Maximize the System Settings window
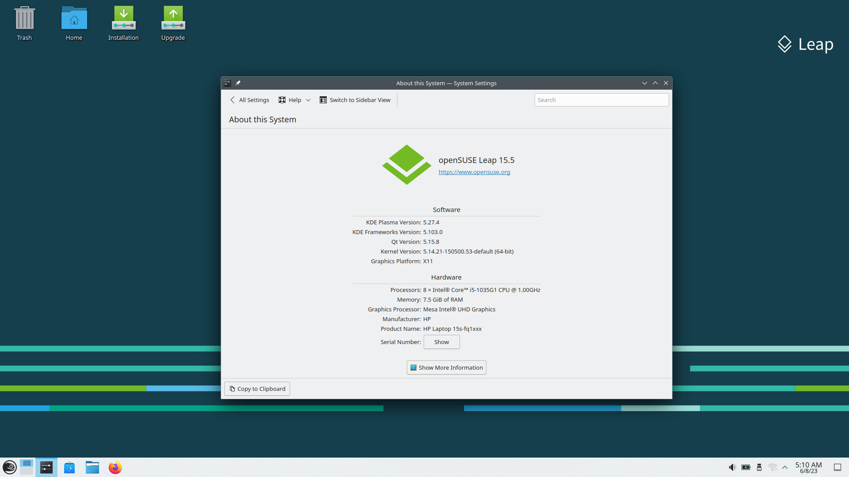849x477 pixels. pyautogui.click(x=655, y=83)
